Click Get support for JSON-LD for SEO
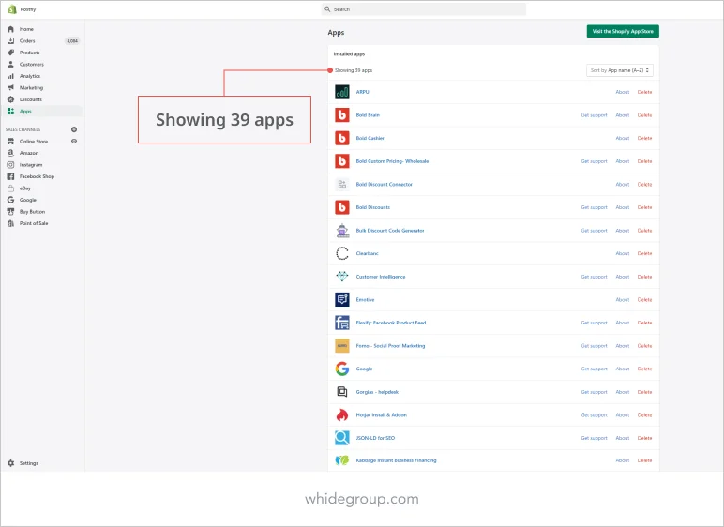 coord(594,438)
